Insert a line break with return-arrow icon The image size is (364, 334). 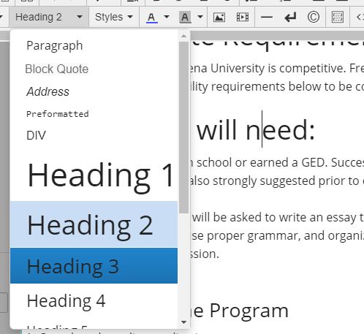290,18
